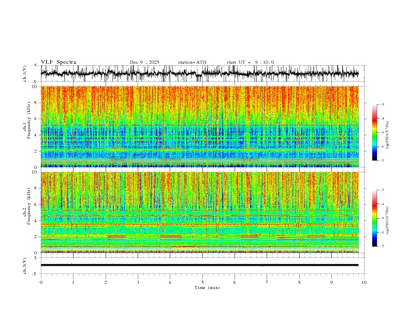Click the "-3" label on ch.1 color bar

pyautogui.click(x=382, y=104)
